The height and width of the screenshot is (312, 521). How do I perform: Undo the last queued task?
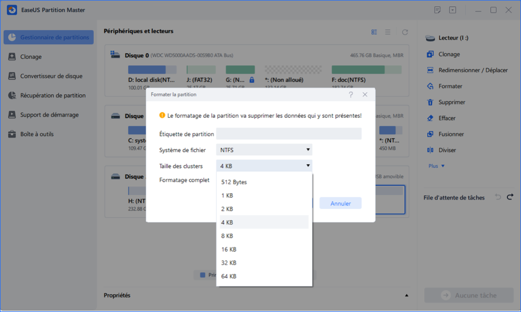click(498, 197)
